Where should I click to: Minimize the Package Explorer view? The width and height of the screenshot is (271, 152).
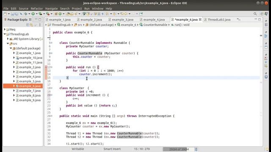[36, 19]
